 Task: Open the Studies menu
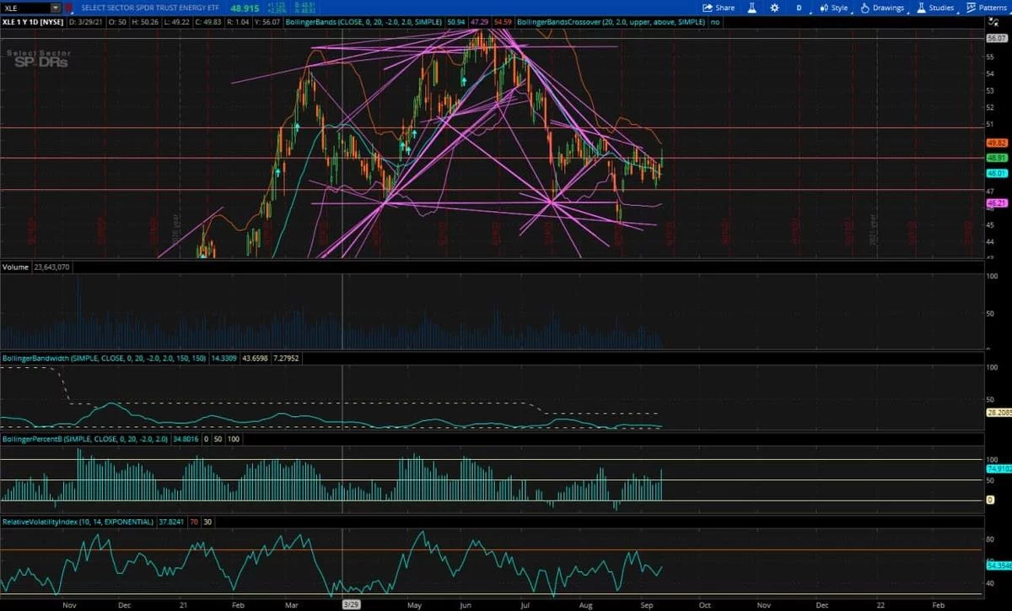click(x=935, y=8)
